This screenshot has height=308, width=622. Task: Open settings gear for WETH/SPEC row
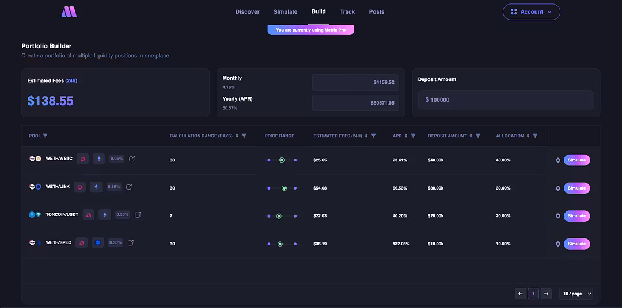[557, 244]
